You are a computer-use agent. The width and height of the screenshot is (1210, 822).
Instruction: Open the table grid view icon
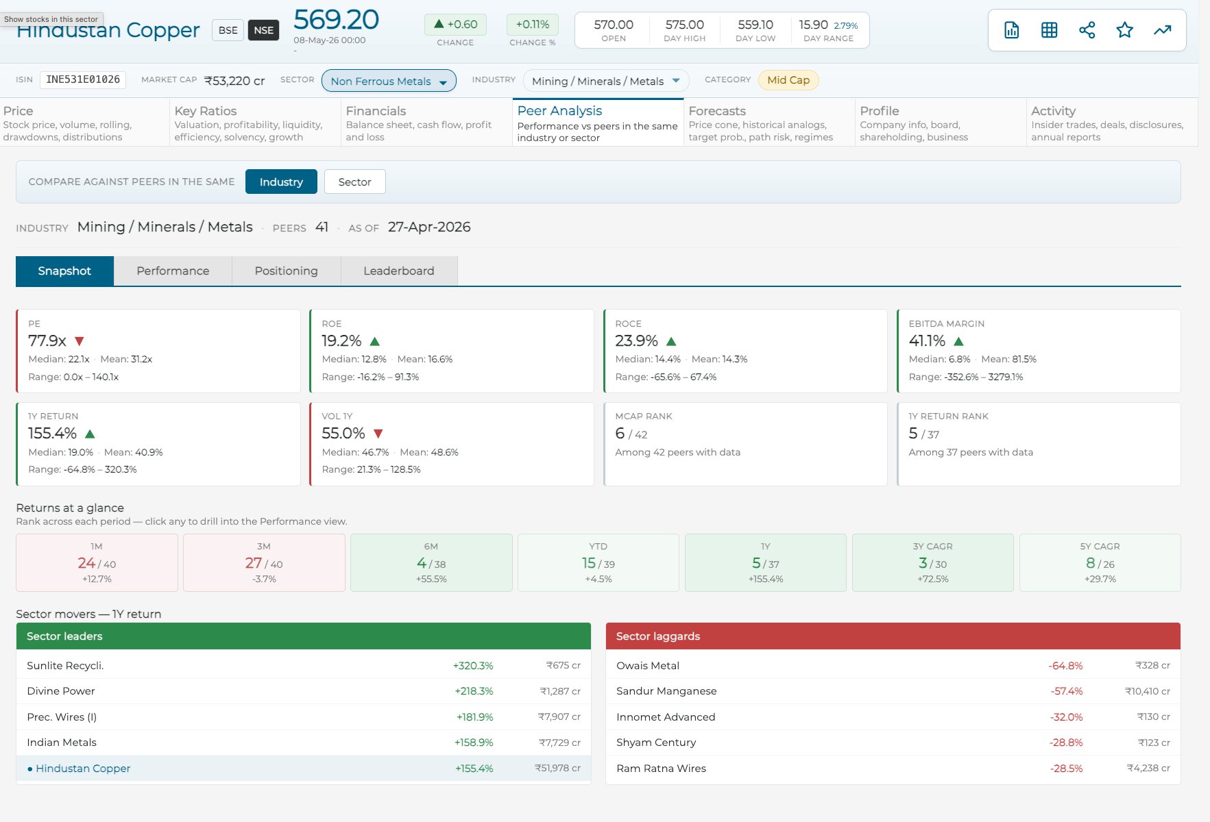pyautogui.click(x=1049, y=30)
